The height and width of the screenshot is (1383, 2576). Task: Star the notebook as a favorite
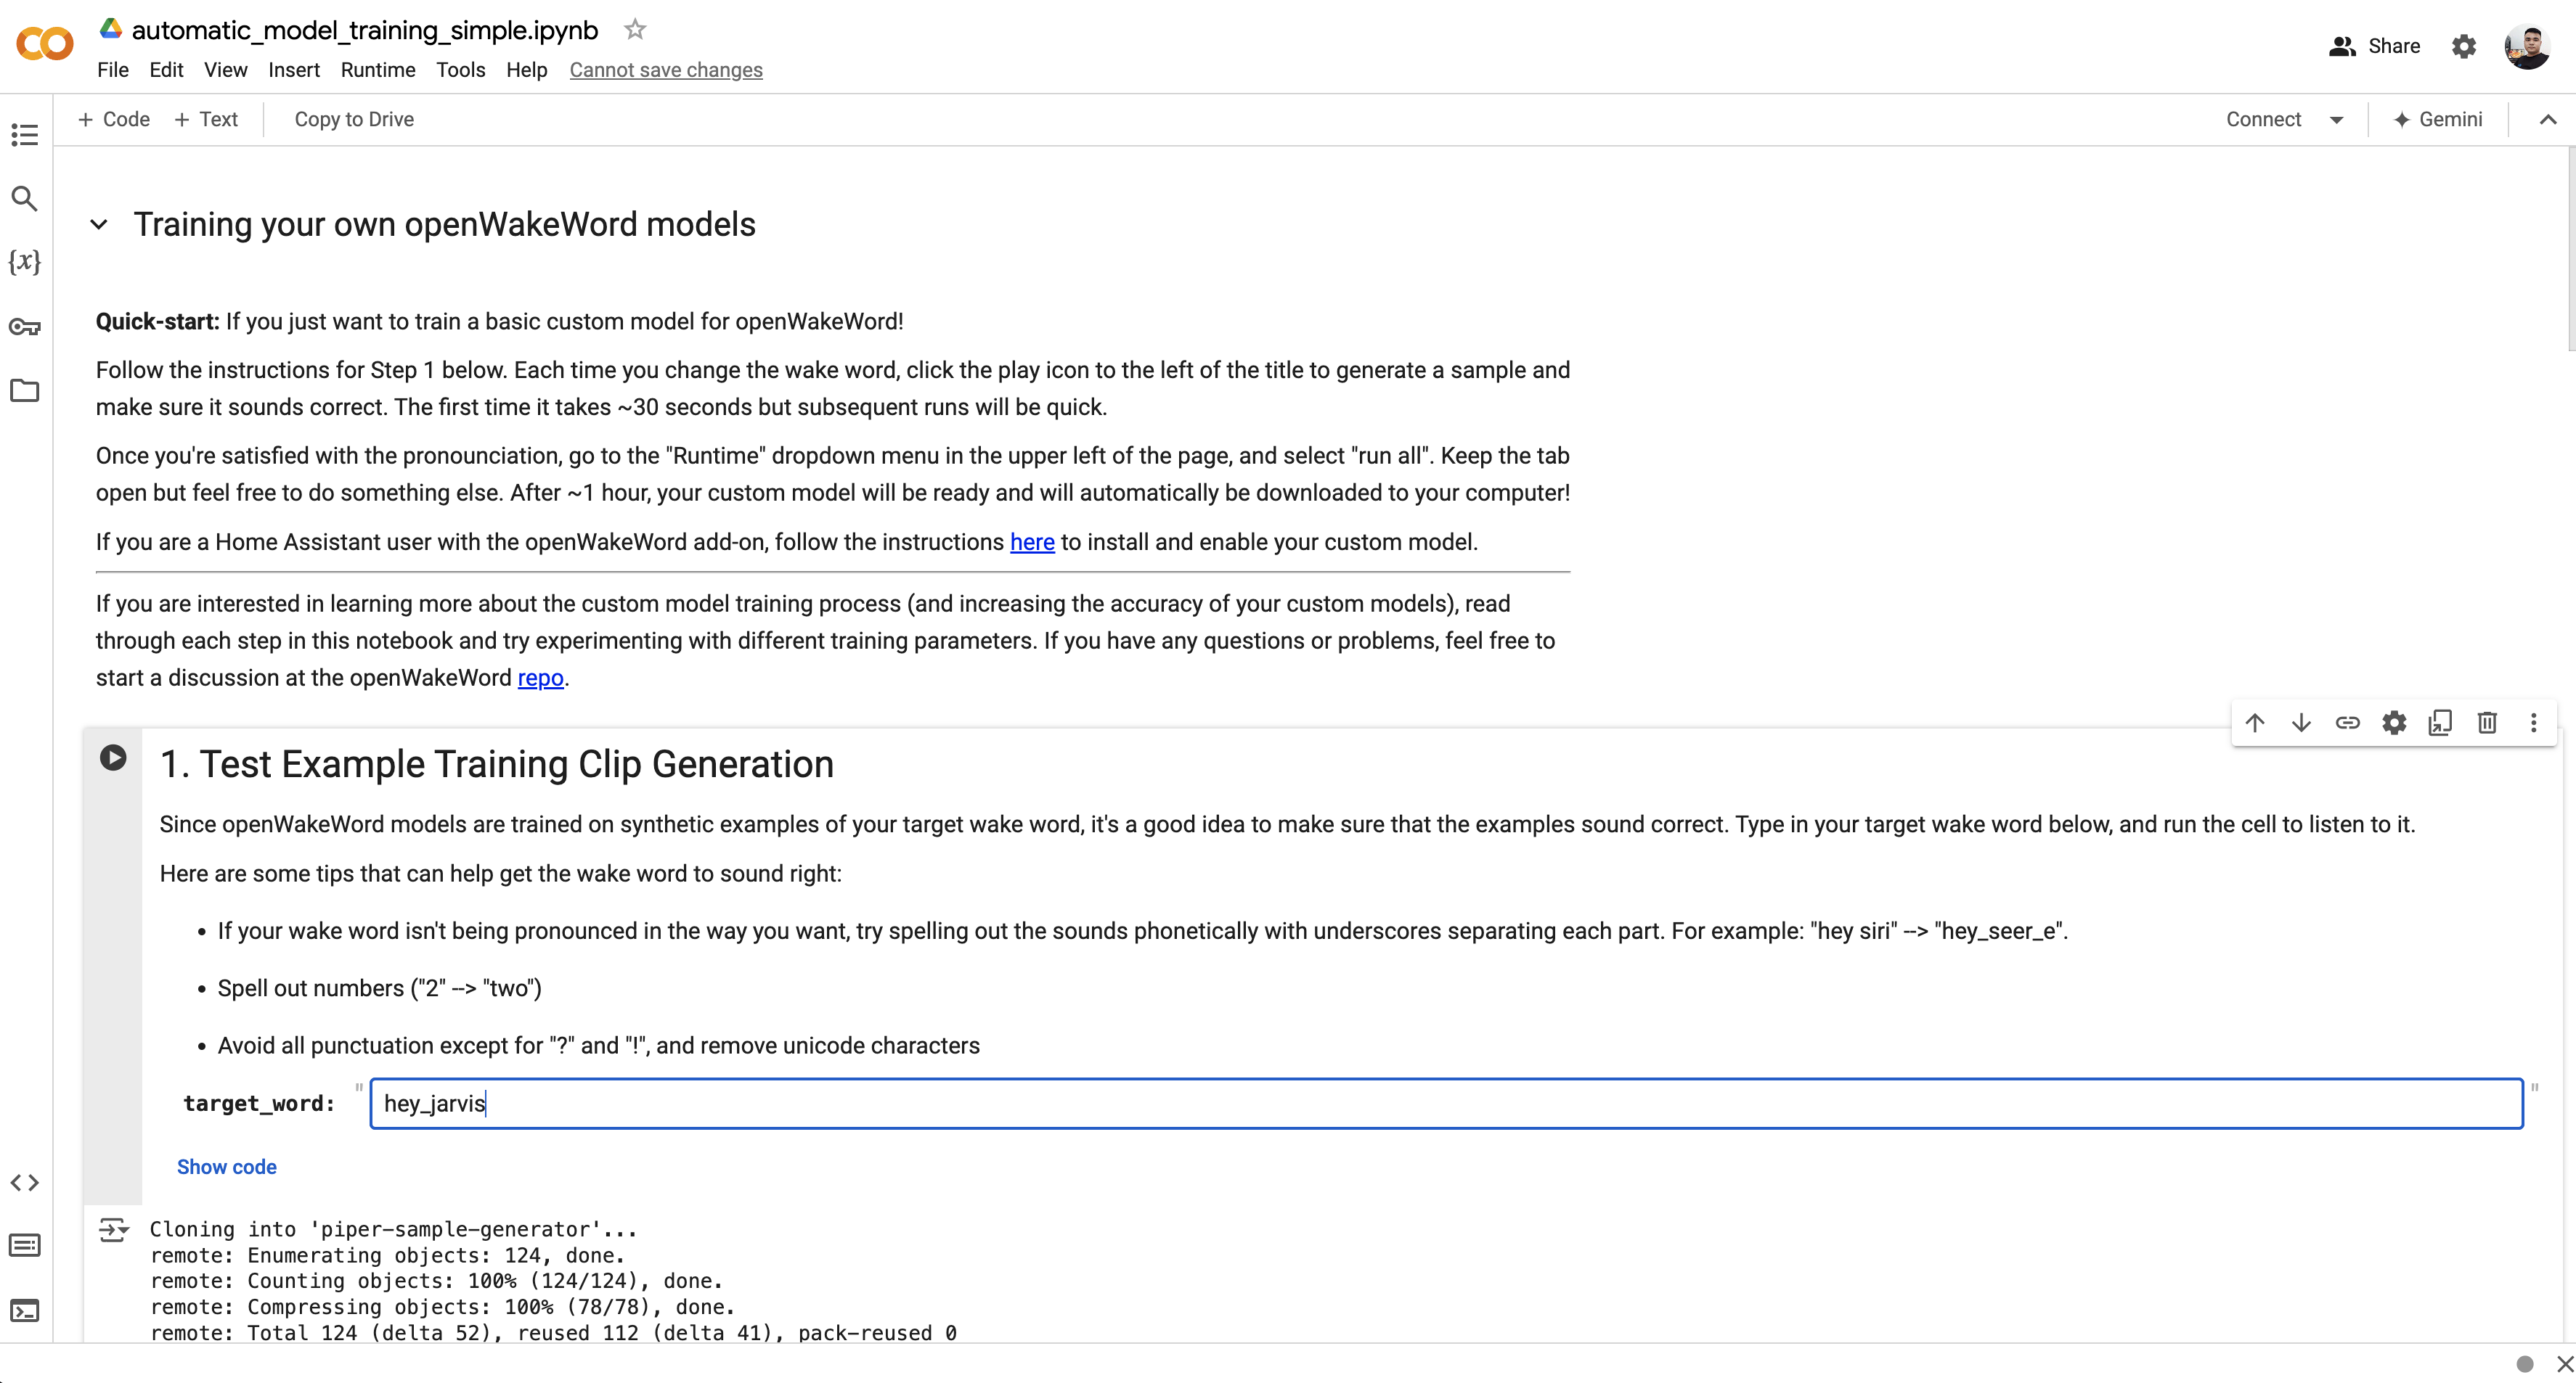(635, 30)
